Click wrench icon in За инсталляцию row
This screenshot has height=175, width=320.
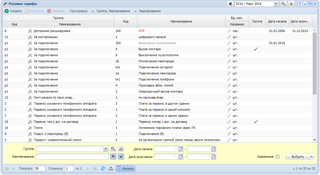click(30, 37)
